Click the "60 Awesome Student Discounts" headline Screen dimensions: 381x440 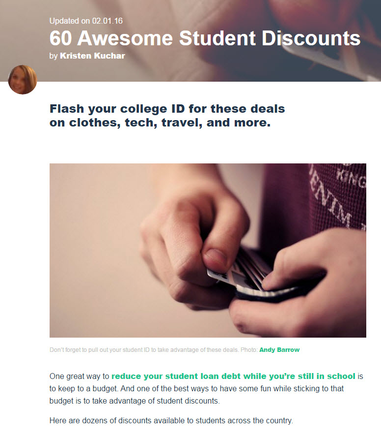pyautogui.click(x=205, y=39)
